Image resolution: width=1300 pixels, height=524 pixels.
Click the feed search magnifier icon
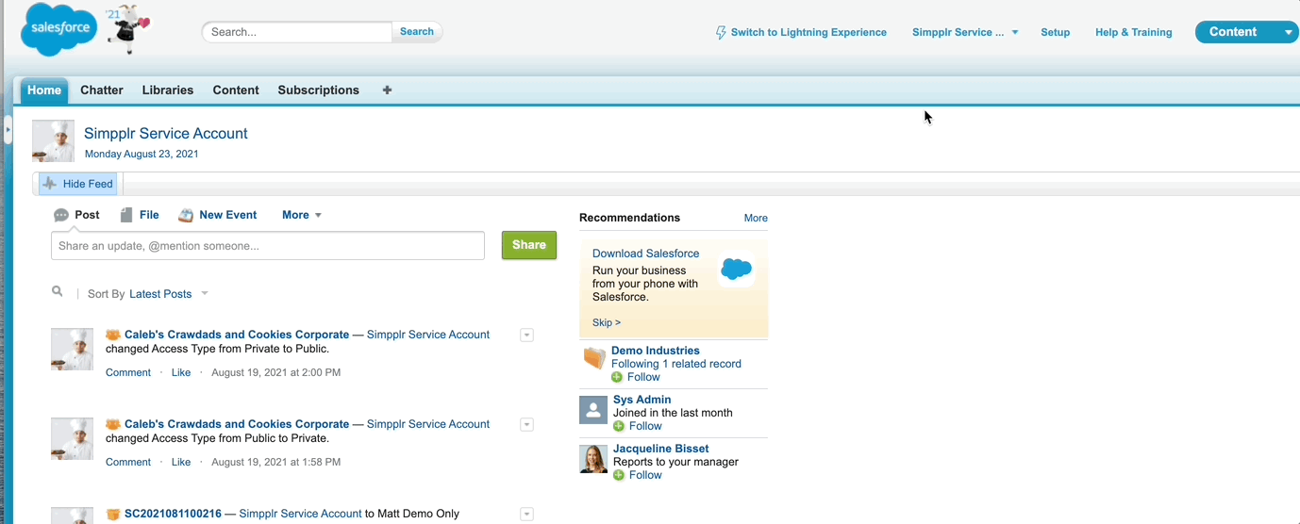pyautogui.click(x=58, y=292)
